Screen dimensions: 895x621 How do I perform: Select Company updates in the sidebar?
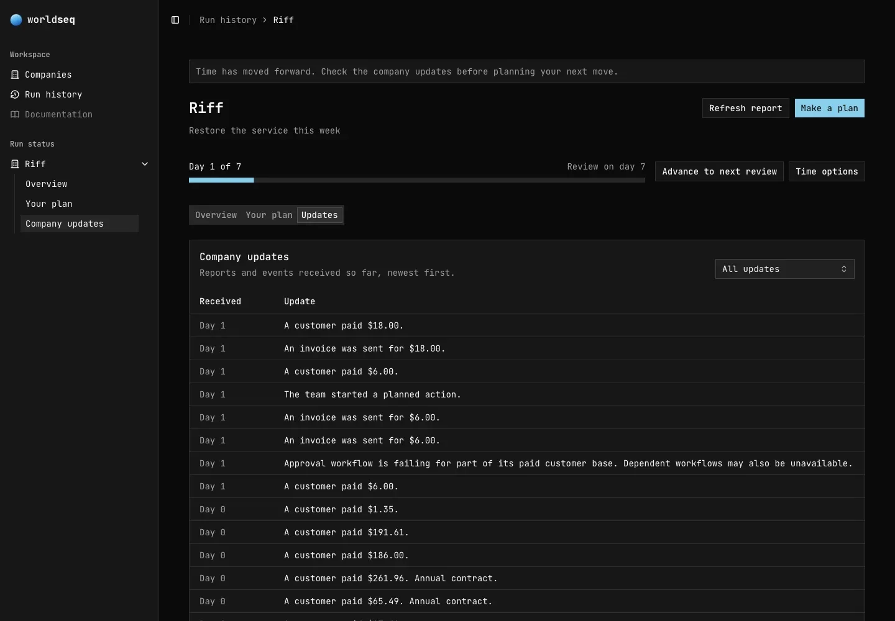[80, 224]
